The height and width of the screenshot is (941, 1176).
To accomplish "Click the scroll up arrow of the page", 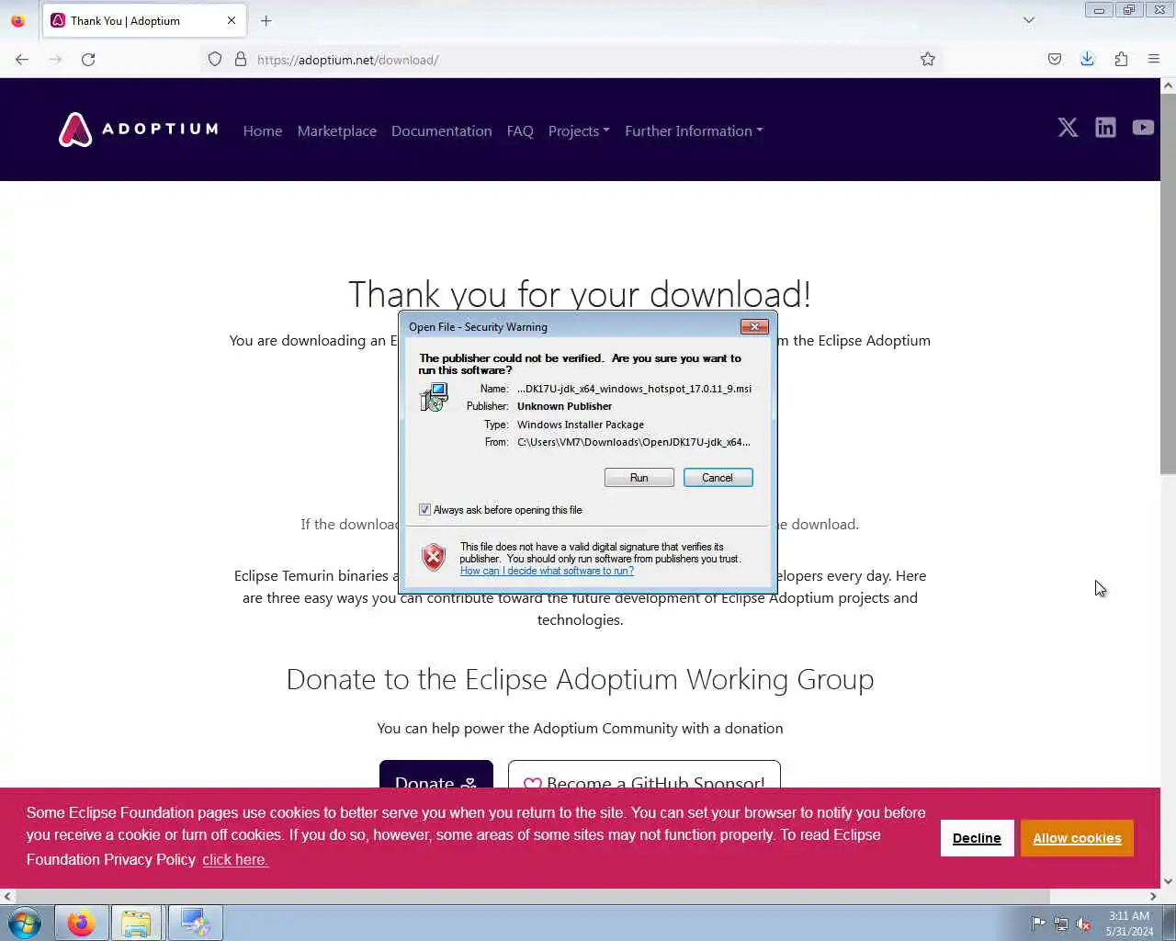I will pyautogui.click(x=1168, y=85).
